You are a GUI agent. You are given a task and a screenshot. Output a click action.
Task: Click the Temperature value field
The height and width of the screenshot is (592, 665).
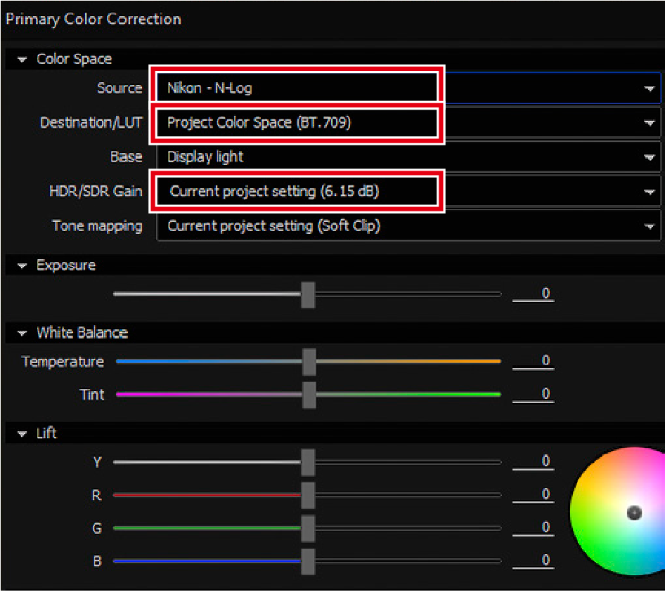pos(534,361)
